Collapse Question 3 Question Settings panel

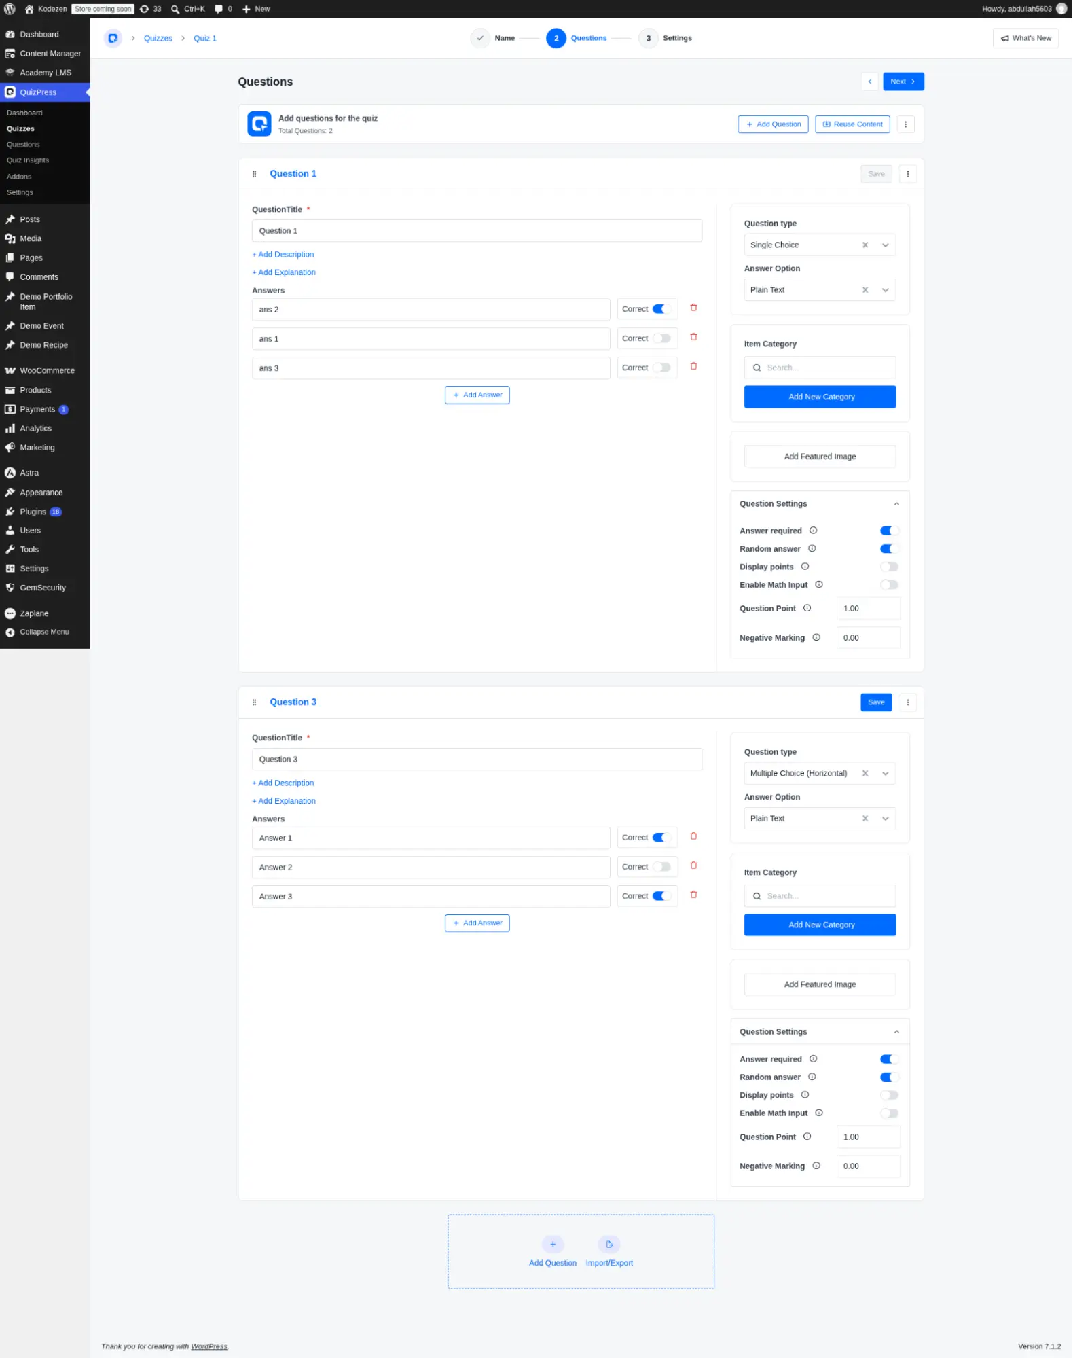point(896,1032)
